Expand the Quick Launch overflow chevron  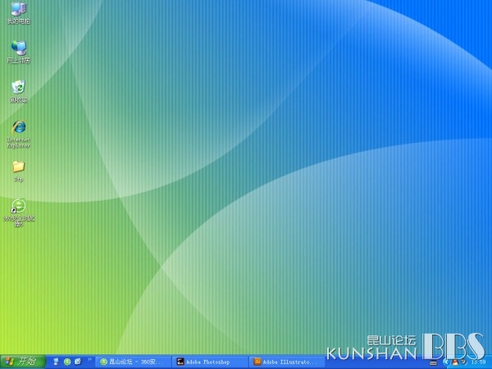pos(89,360)
